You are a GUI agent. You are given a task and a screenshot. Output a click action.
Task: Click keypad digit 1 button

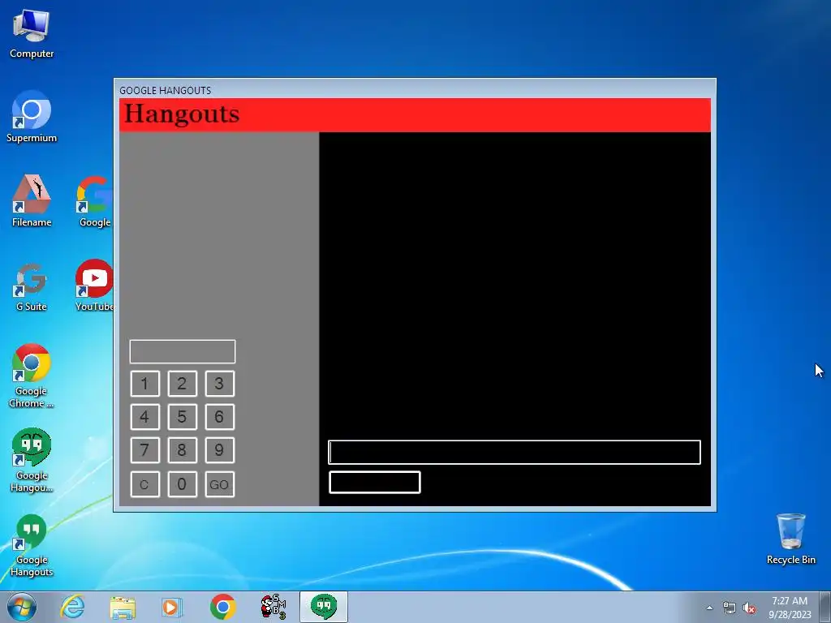(144, 384)
